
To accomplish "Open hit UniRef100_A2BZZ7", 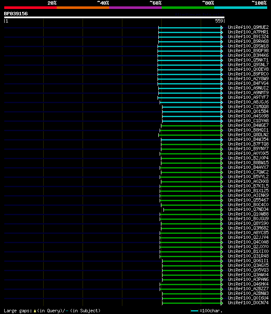I will pos(248,289).
